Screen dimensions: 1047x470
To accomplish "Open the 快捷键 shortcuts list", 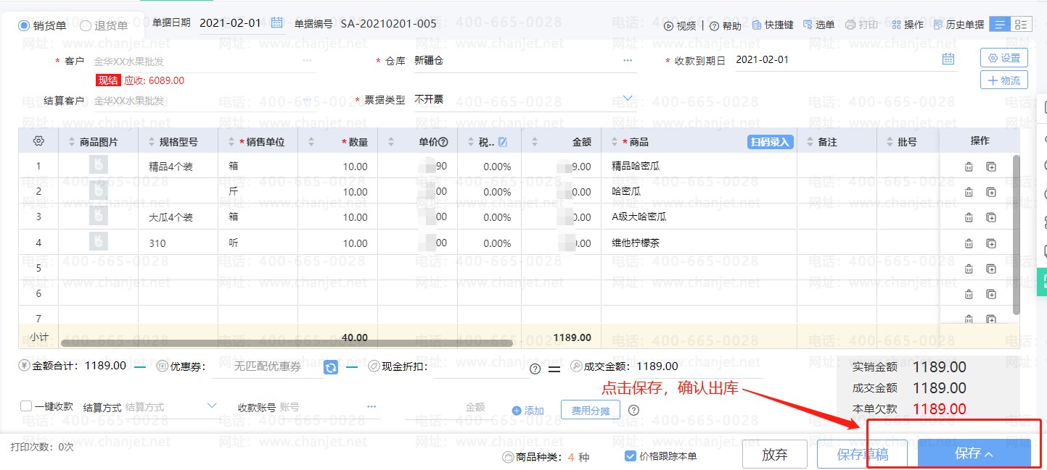I will tap(773, 25).
